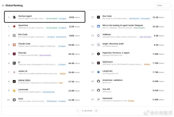Click the One API GitHub icon
Image resolution: width=174 pixels, height=117 pixels.
[x=98, y=90]
